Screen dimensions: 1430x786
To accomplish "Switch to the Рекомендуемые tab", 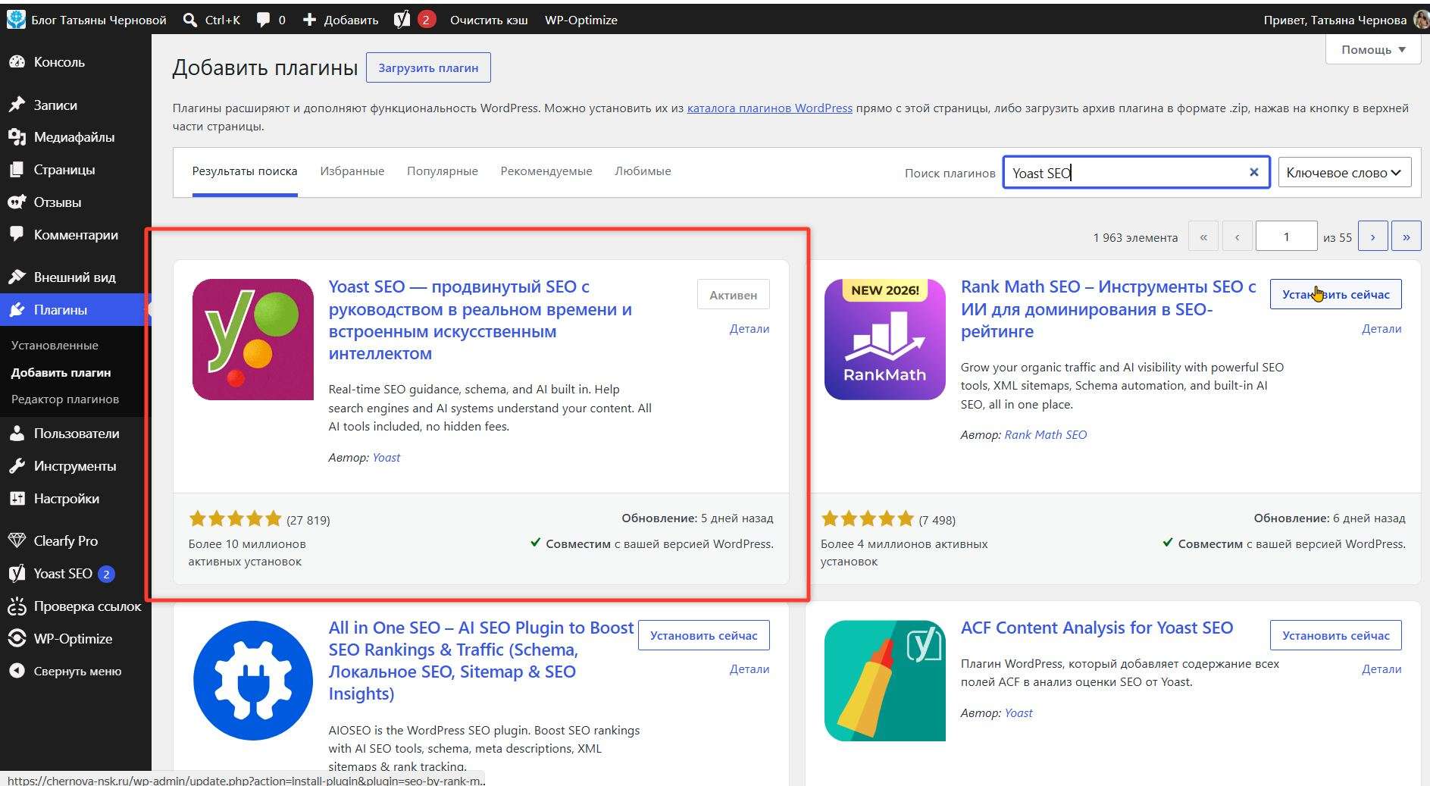I will (546, 171).
